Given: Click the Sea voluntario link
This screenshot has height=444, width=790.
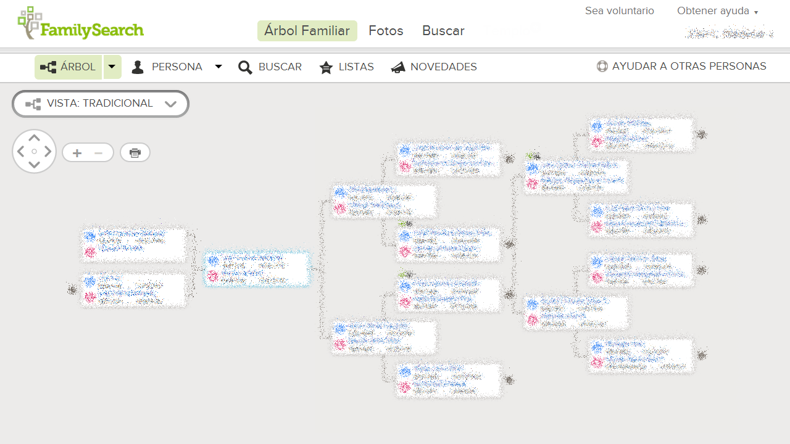Looking at the screenshot, I should [620, 10].
